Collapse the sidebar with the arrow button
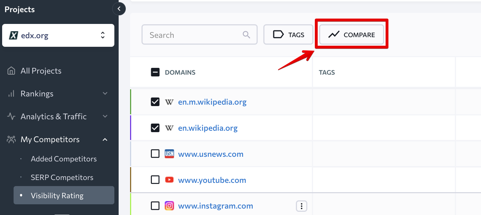Image resolution: width=481 pixels, height=215 pixels. [119, 9]
